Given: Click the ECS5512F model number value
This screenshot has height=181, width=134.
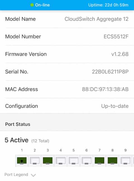Looking at the screenshot, I should point(116,36).
